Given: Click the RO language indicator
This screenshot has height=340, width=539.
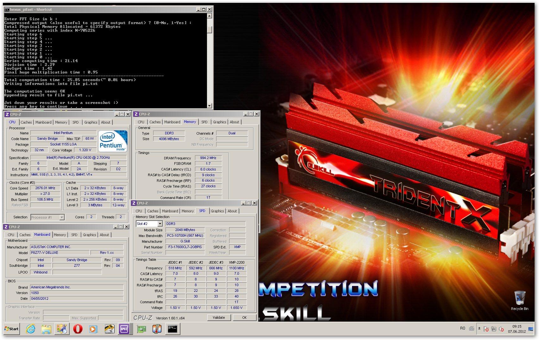Looking at the screenshot, I should [x=462, y=329].
